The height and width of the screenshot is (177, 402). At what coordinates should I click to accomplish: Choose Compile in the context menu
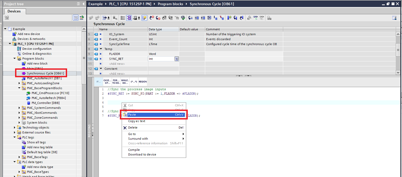pos(134,150)
